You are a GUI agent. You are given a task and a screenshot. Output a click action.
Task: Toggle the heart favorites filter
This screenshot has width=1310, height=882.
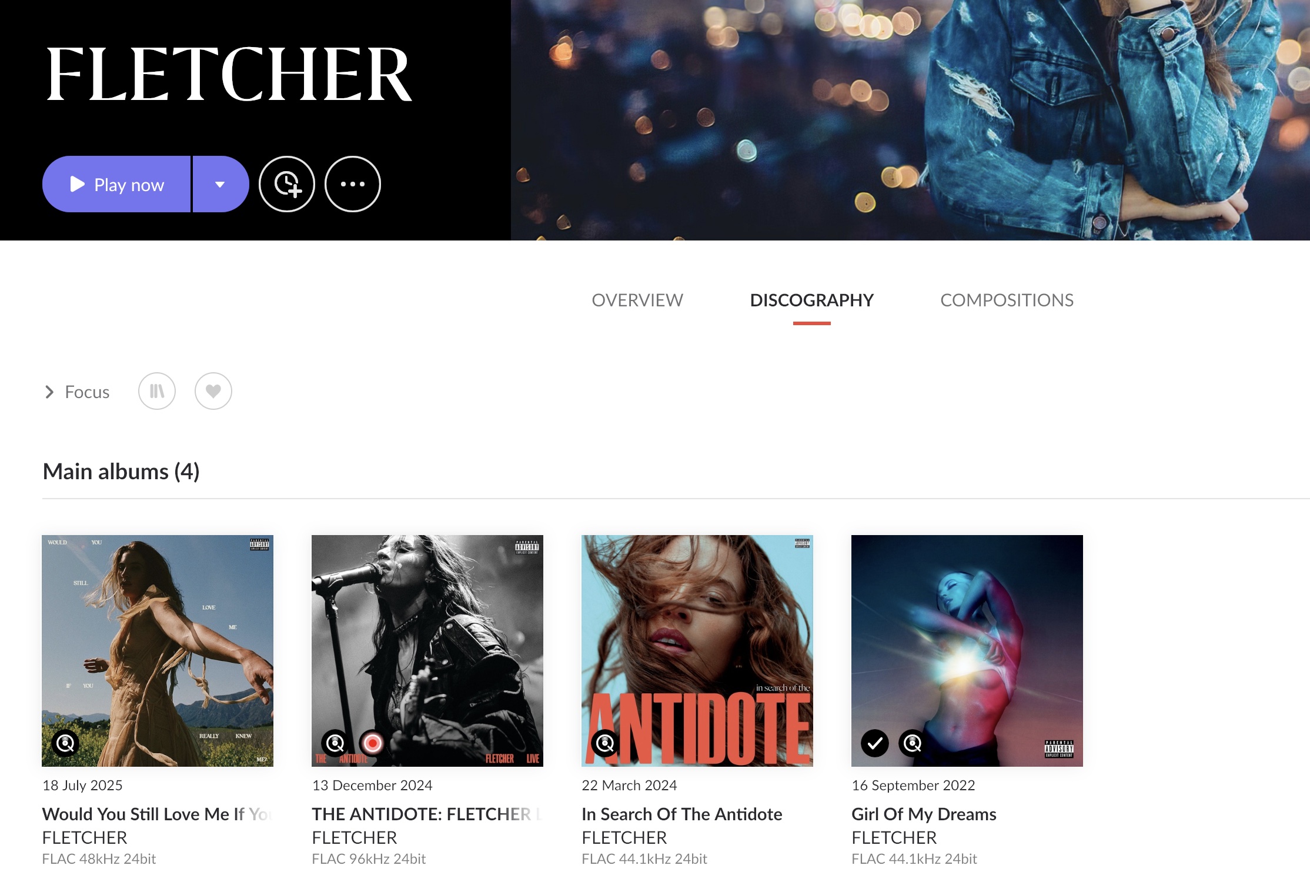(x=213, y=391)
